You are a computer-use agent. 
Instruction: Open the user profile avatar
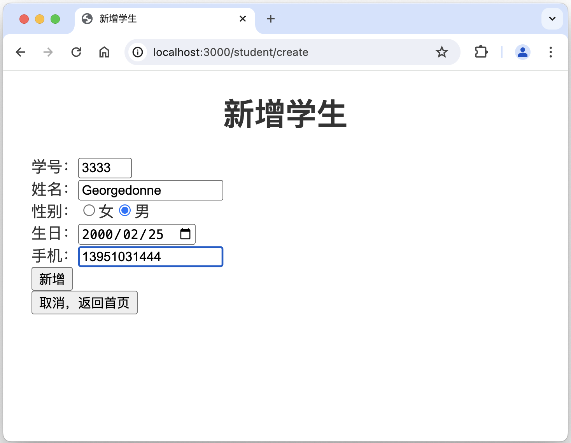point(522,52)
